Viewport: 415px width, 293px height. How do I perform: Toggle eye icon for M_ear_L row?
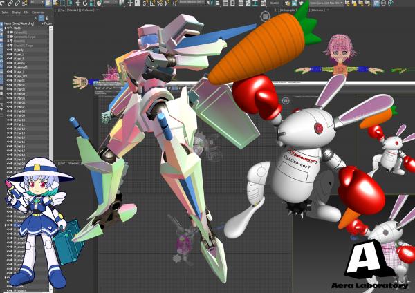tap(8, 54)
